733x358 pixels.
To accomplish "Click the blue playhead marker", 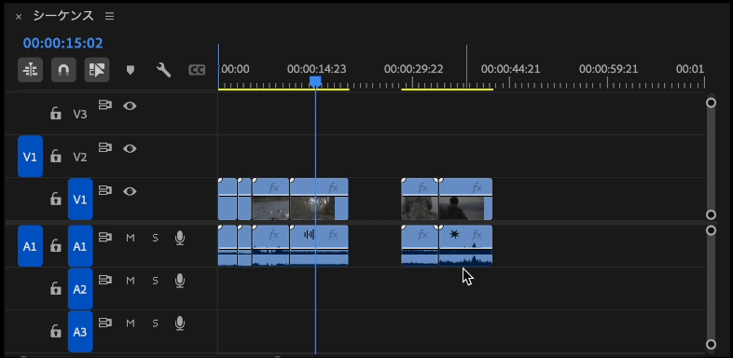I will click(x=315, y=82).
